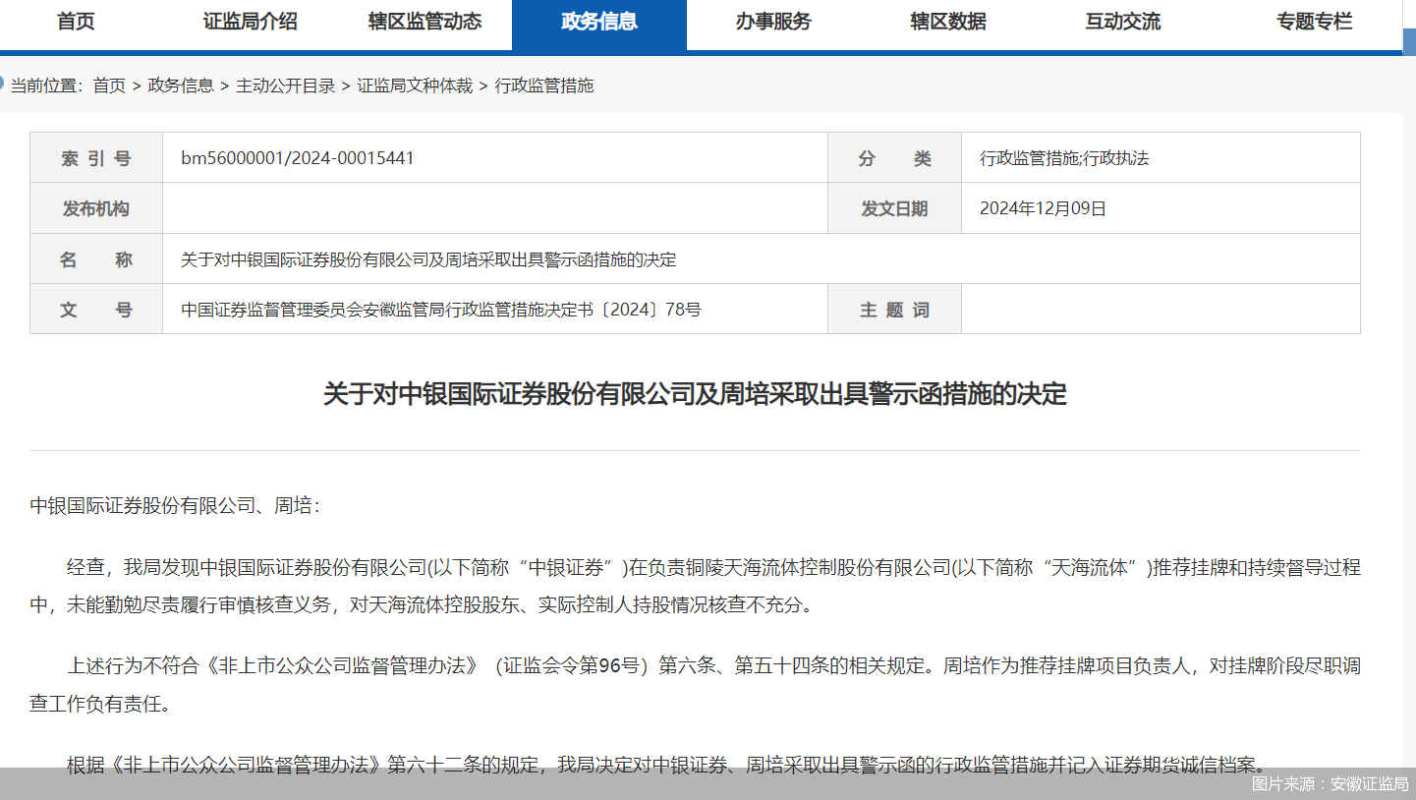
Task: Click the paragraph starting with 根据《非上市公众公司
Action: [667, 764]
